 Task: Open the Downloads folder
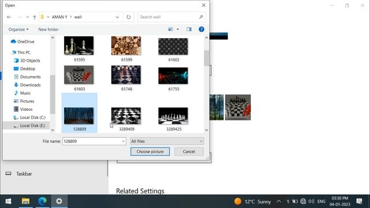pos(27,85)
